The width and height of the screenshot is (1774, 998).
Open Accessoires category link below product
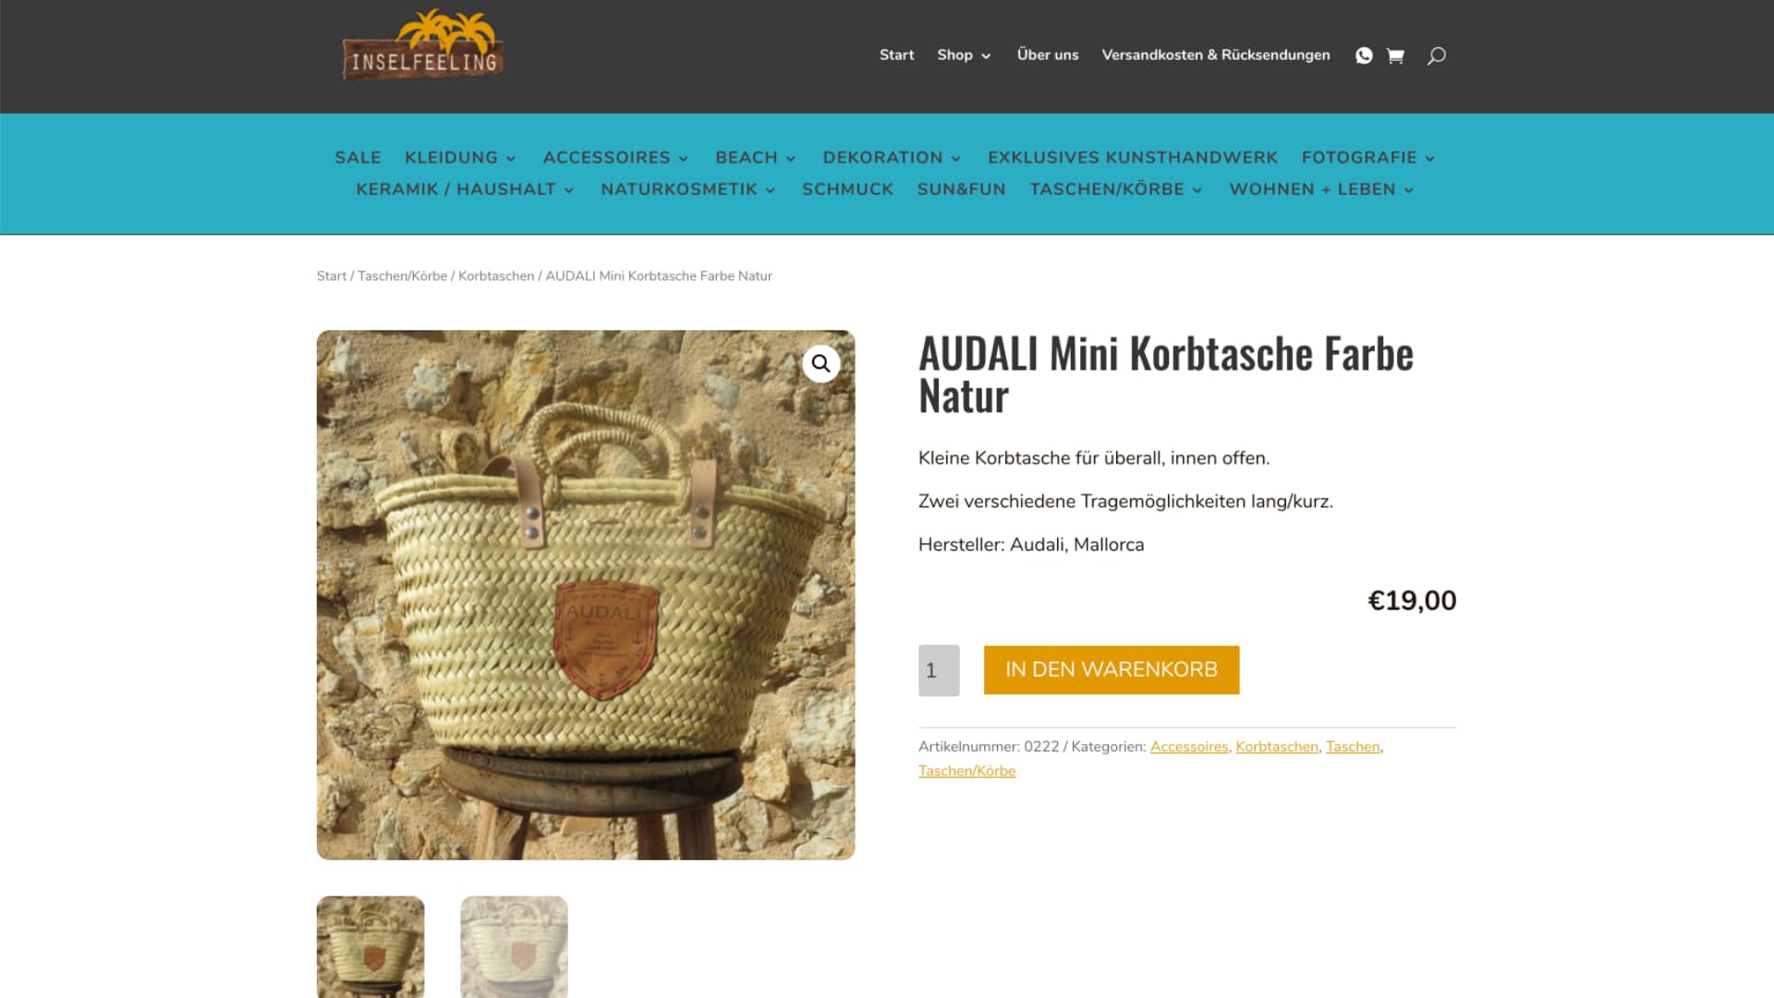(x=1189, y=747)
